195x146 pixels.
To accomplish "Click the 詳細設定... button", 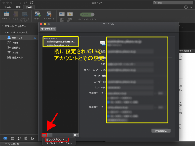I will [161, 131].
